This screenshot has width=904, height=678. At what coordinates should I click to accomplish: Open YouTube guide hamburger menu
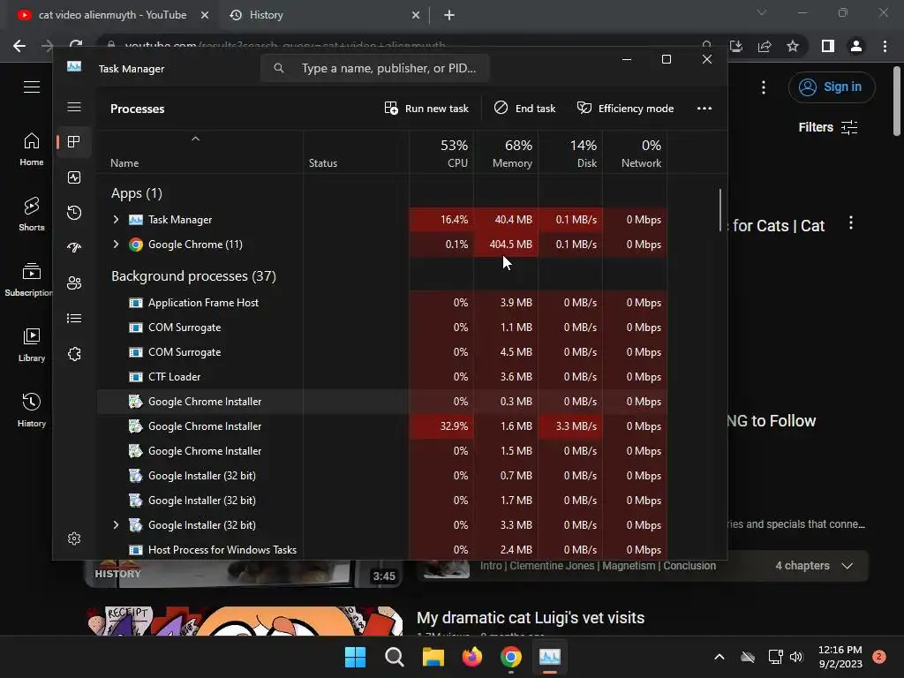click(x=32, y=87)
